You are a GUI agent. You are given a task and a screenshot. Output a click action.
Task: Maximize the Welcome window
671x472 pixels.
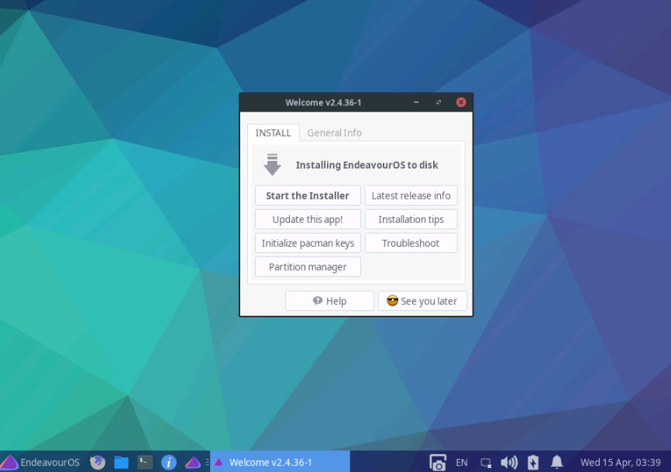[439, 102]
